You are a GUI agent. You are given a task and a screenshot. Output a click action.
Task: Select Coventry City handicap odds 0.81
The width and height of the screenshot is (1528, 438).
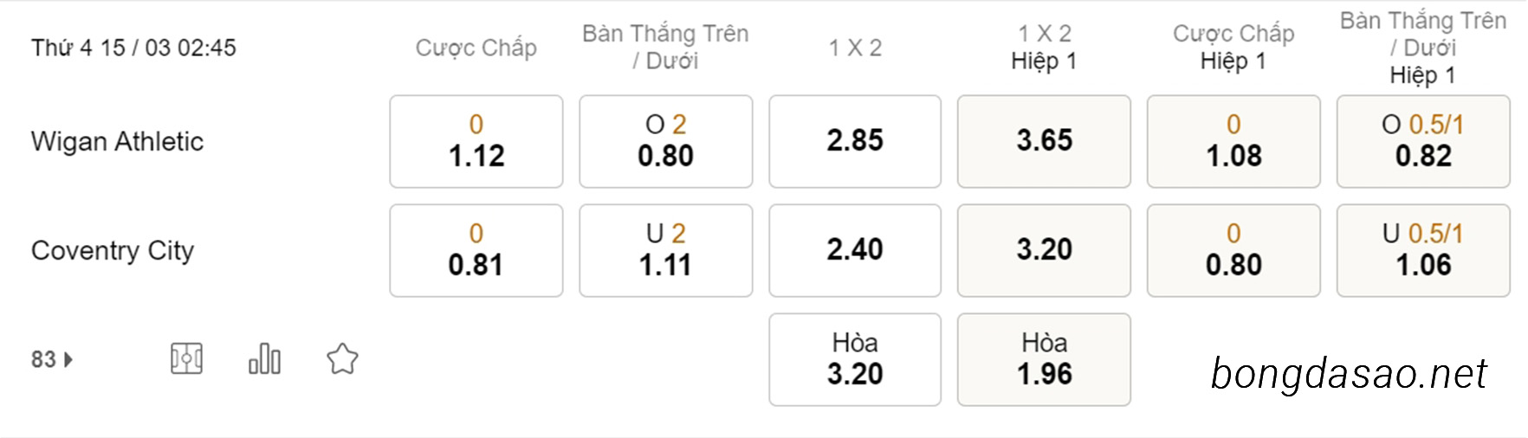click(476, 250)
